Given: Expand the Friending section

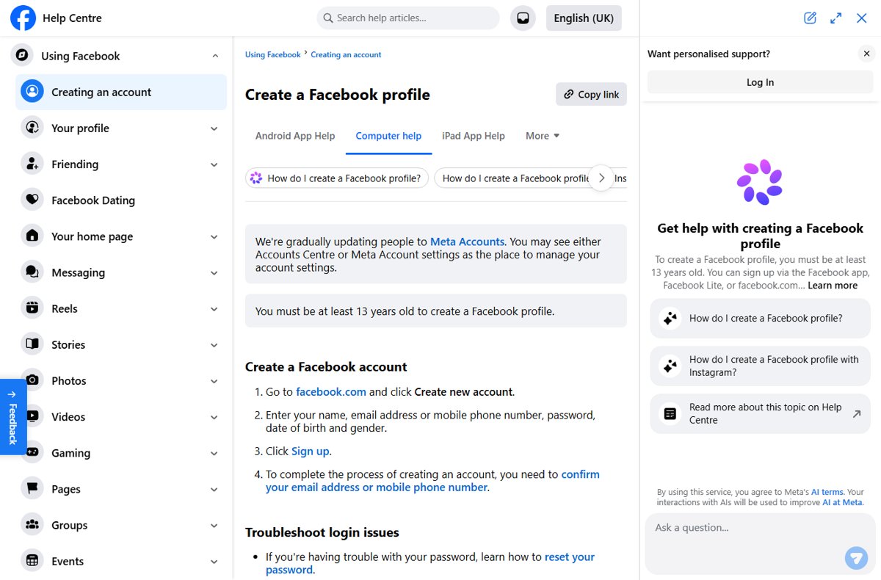Looking at the screenshot, I should click(x=214, y=164).
